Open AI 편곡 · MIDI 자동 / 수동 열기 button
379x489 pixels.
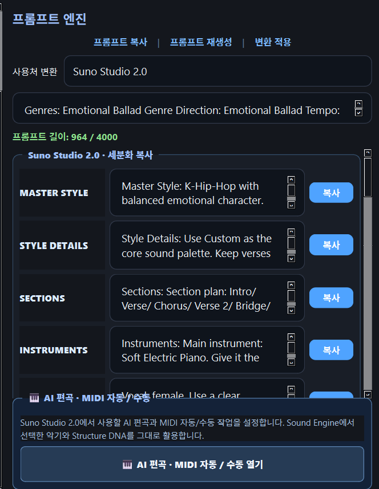point(192,464)
